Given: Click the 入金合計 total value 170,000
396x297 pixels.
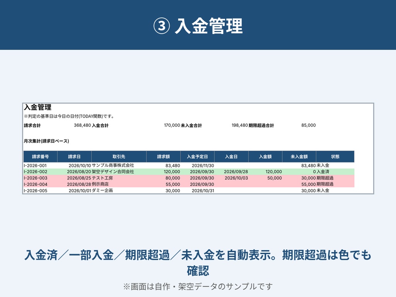Looking at the screenshot, I should click(172, 125).
